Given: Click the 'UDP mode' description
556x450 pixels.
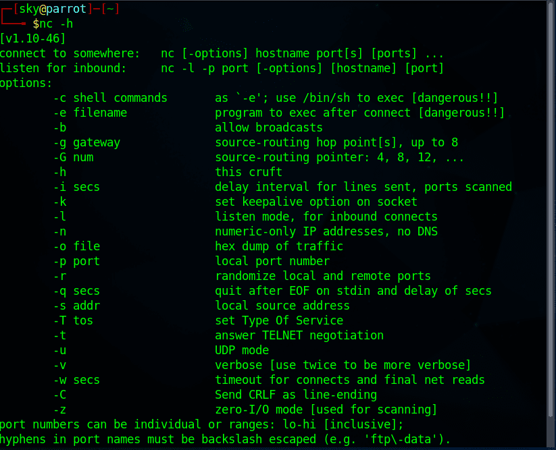Looking at the screenshot, I should [x=241, y=350].
